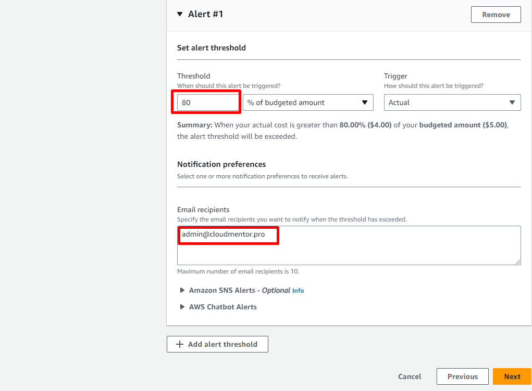Image resolution: width=532 pixels, height=391 pixels.
Task: Click the arrow icon on the threshold unit selector
Action: [x=365, y=102]
